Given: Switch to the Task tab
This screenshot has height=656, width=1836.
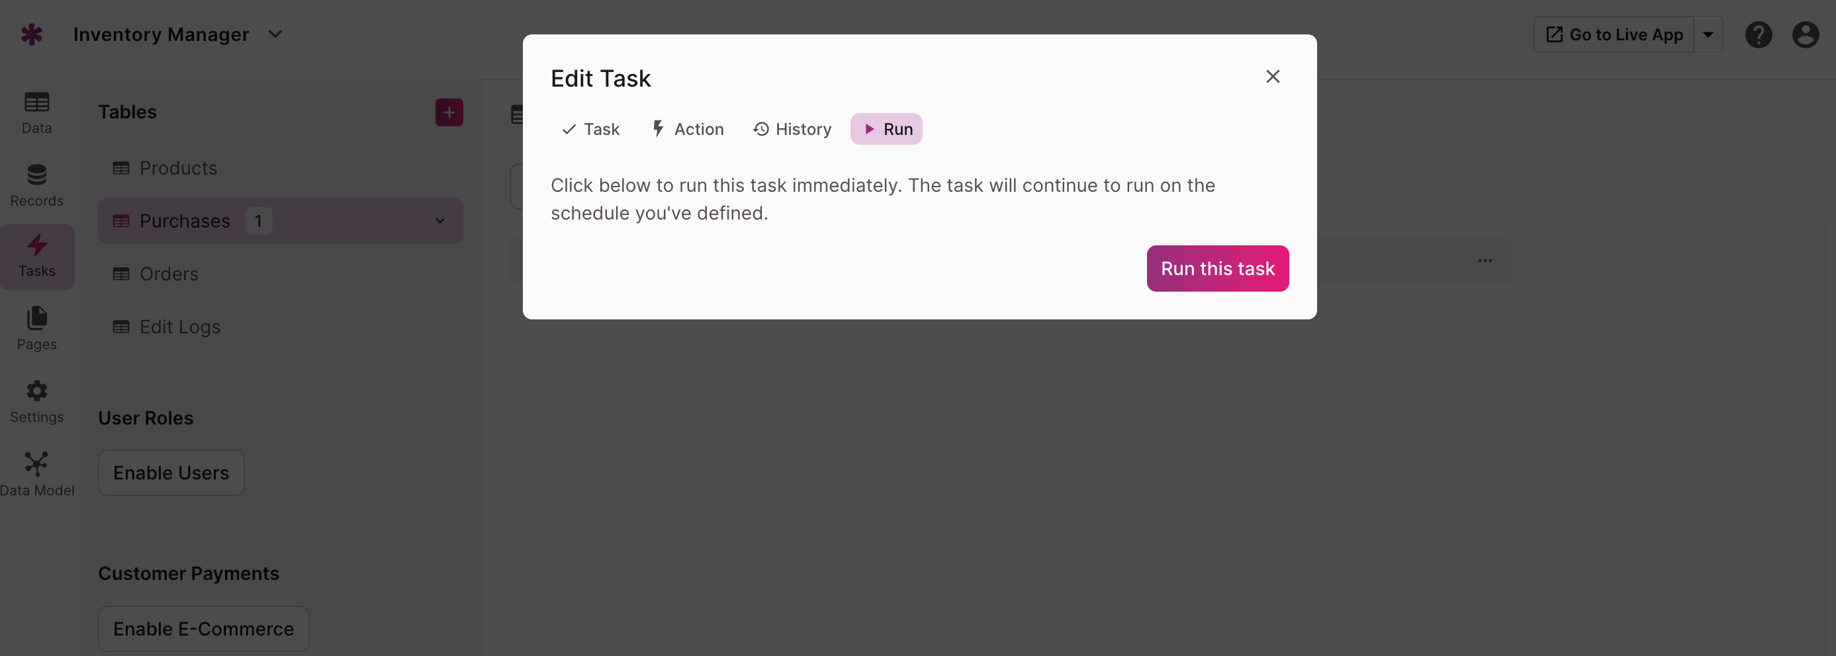Looking at the screenshot, I should point(591,129).
